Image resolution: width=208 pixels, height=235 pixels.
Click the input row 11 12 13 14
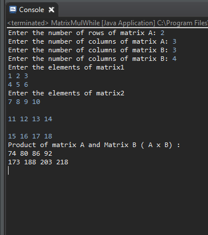click(30, 119)
